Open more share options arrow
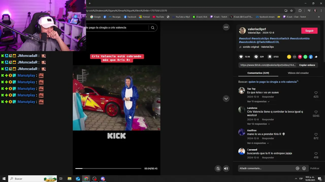 point(316,57)
